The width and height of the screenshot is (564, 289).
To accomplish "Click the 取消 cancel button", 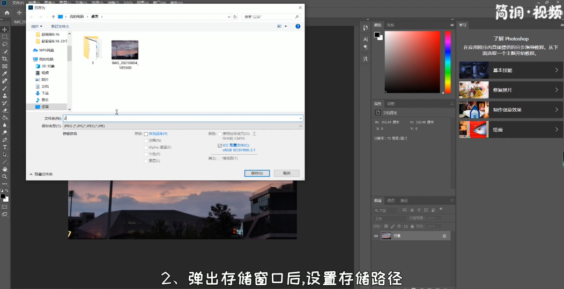I will pos(286,173).
